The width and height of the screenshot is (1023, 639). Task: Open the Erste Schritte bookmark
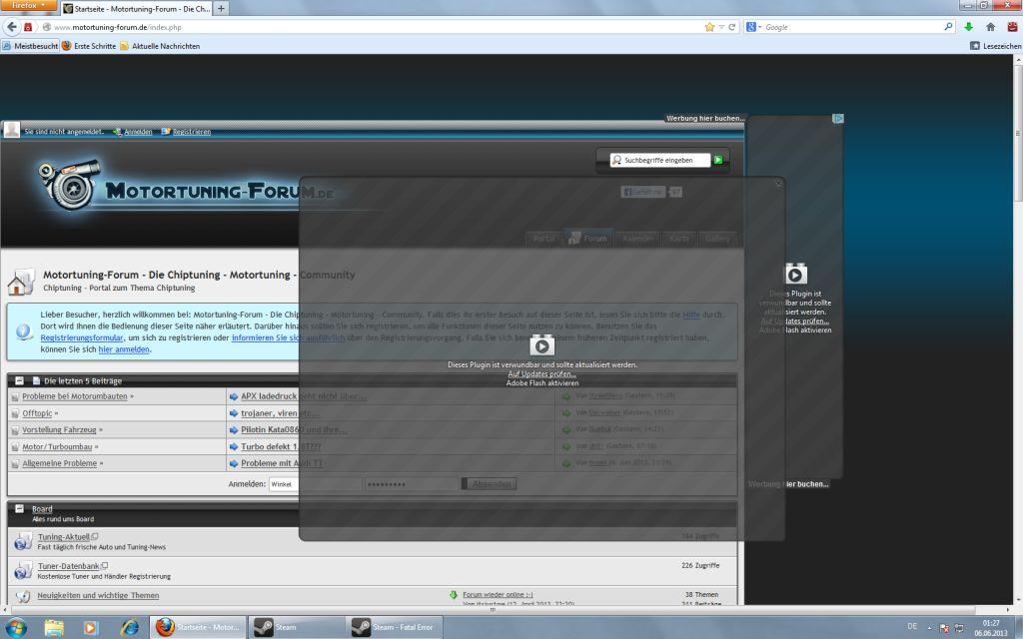[x=89, y=46]
